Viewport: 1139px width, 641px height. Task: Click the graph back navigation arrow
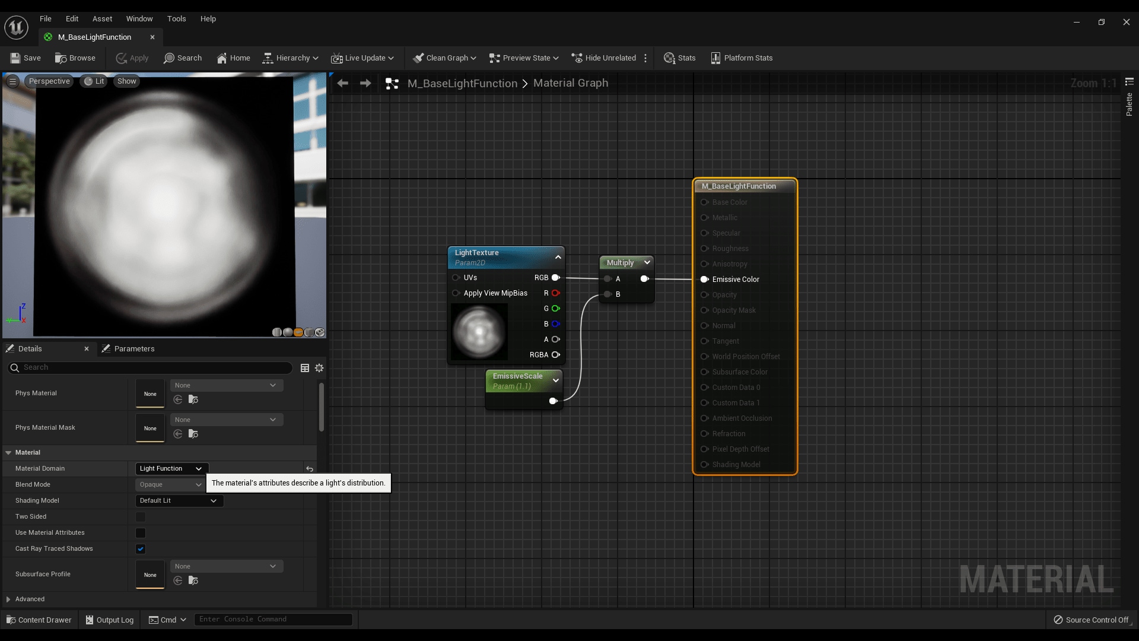coord(343,84)
